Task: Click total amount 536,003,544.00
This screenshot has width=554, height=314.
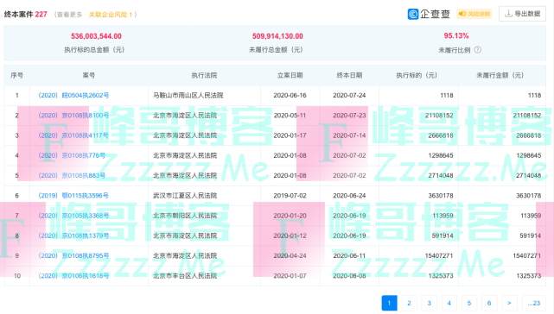Action: [x=96, y=36]
